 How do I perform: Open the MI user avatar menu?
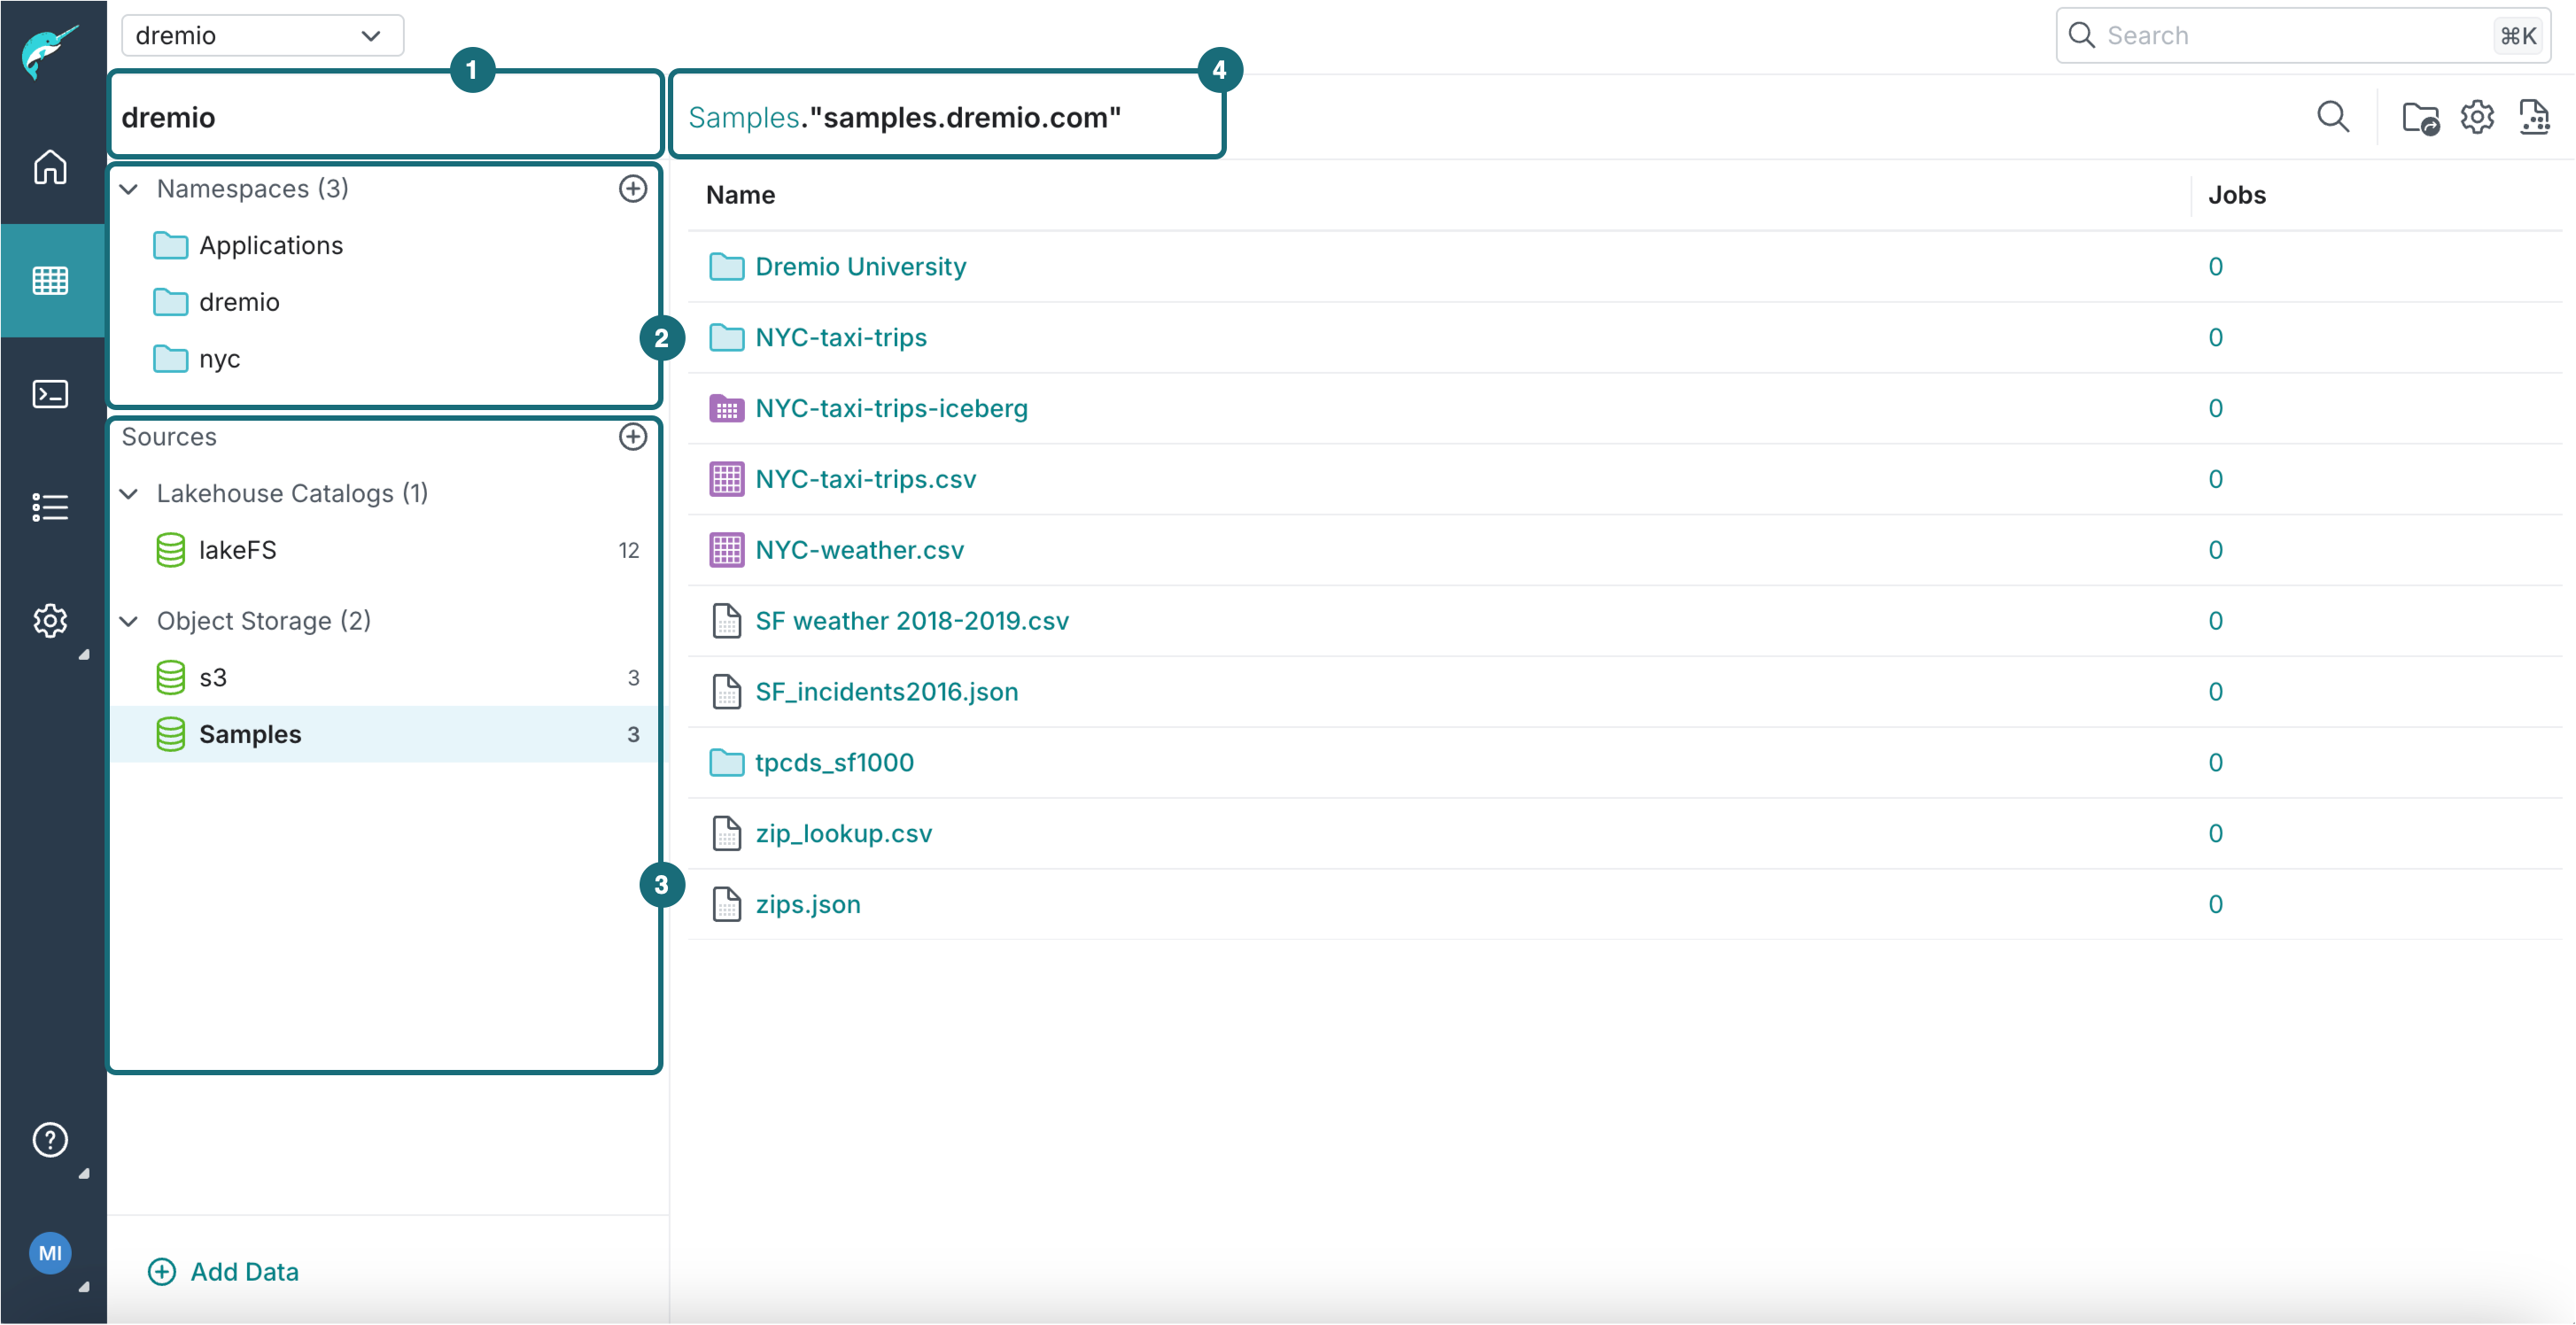pyautogui.click(x=50, y=1252)
